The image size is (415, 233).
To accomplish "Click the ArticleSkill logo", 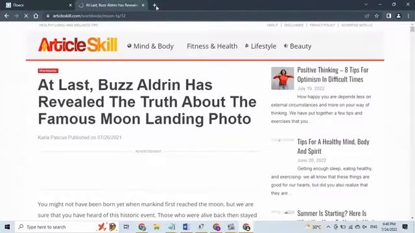I will coord(78,45).
